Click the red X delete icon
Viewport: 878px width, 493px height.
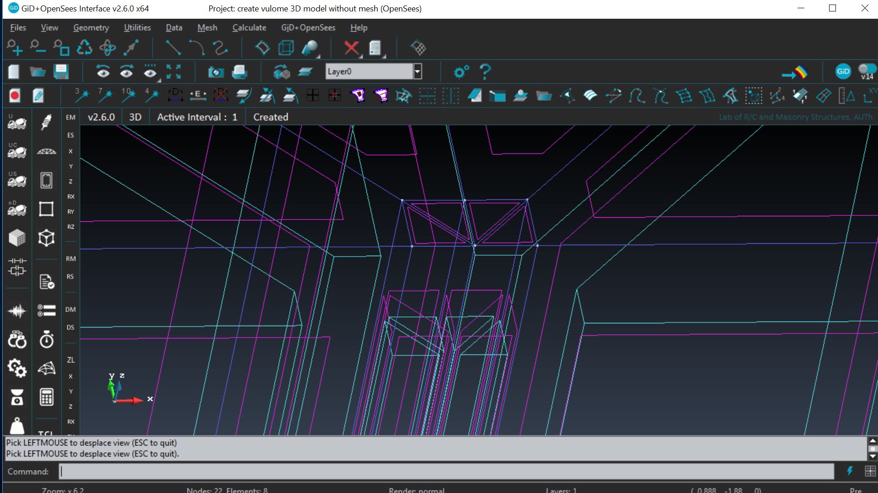[351, 48]
